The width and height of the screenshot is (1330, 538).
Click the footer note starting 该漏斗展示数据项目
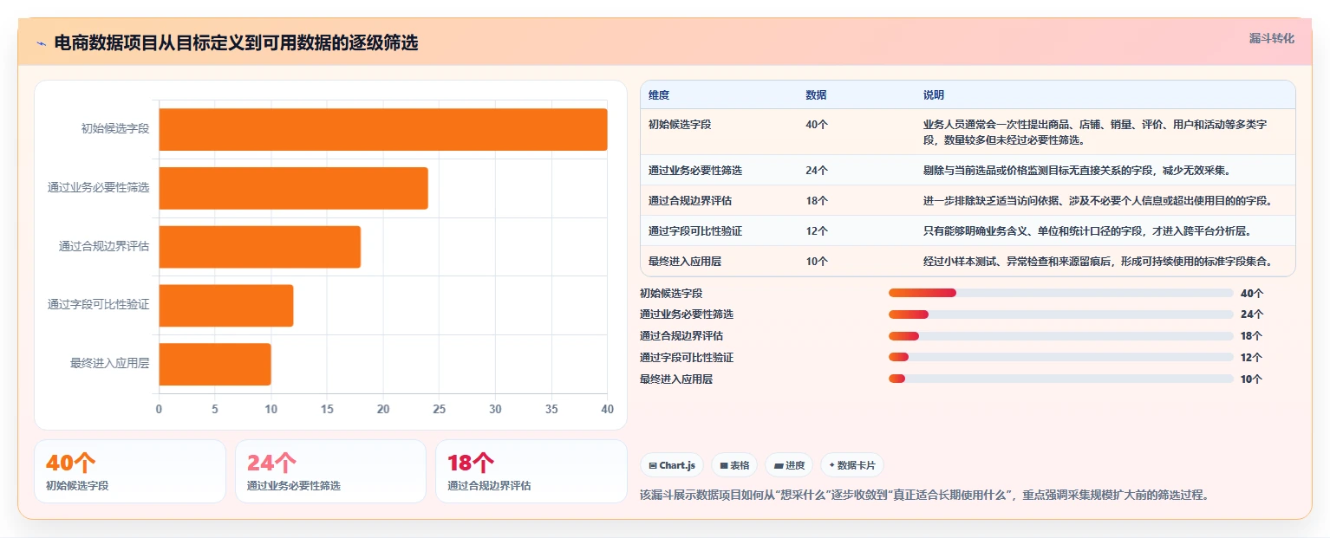[924, 495]
